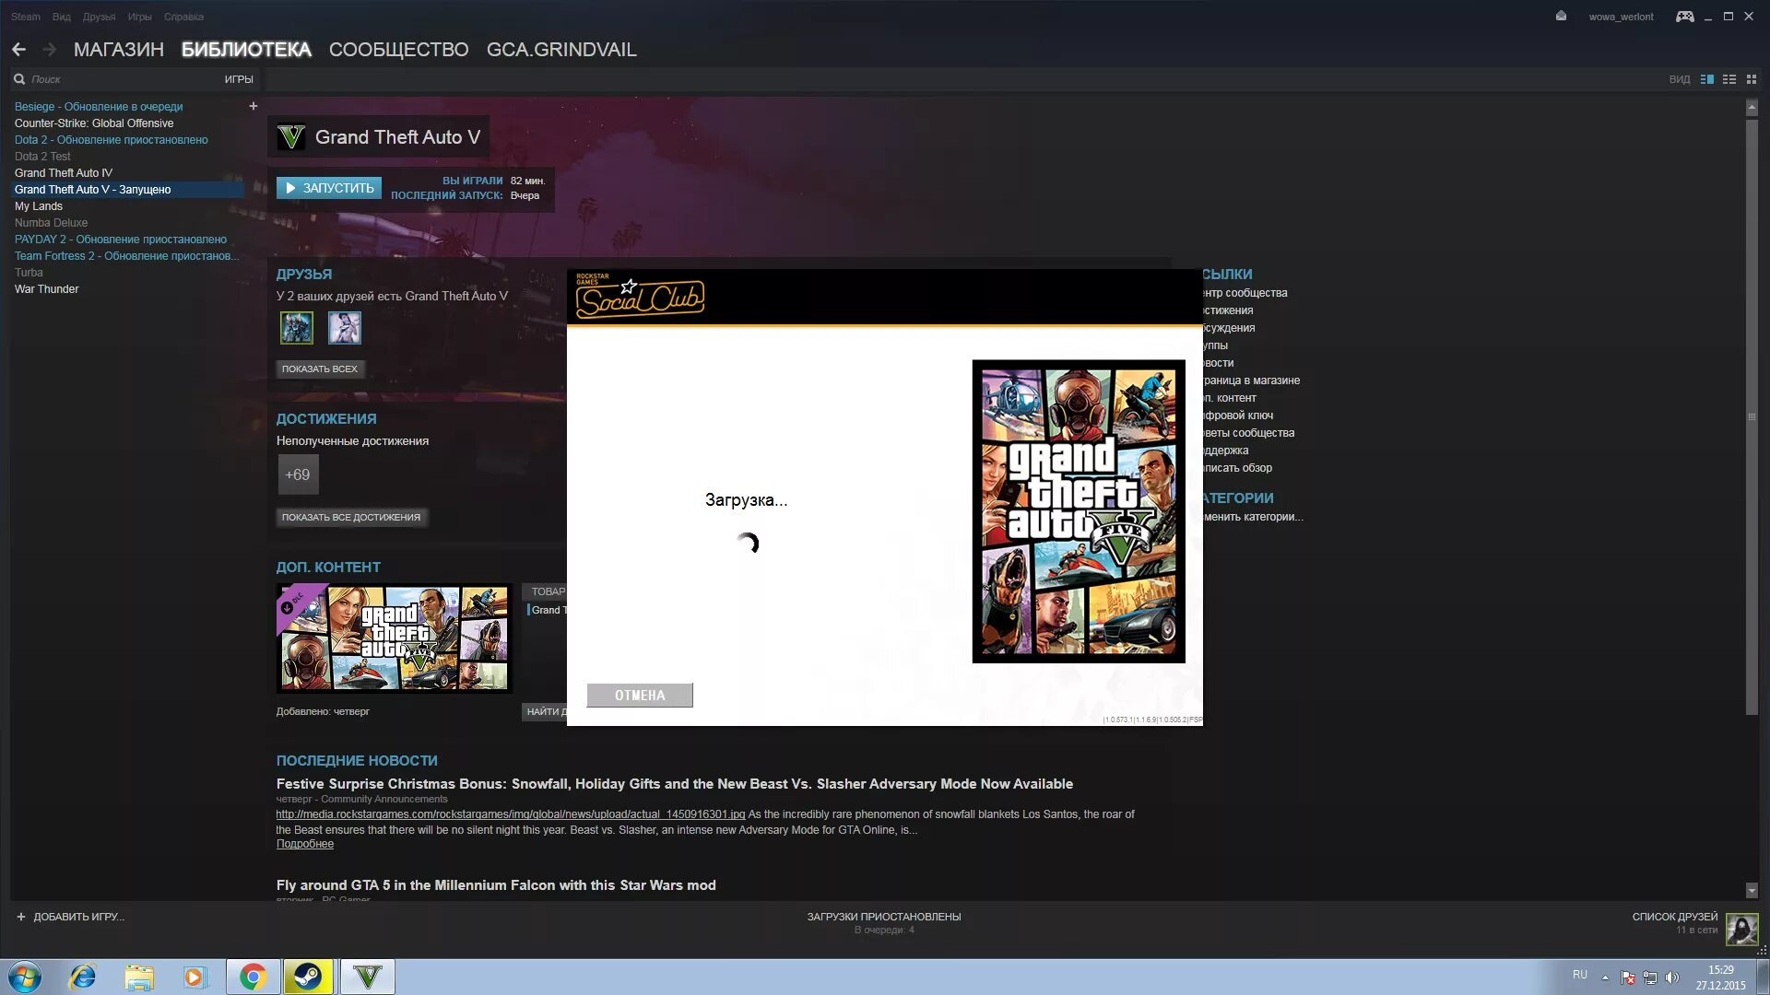Screen dimensions: 1770x995
Task: Toggle downloads paused status
Action: click(x=885, y=916)
